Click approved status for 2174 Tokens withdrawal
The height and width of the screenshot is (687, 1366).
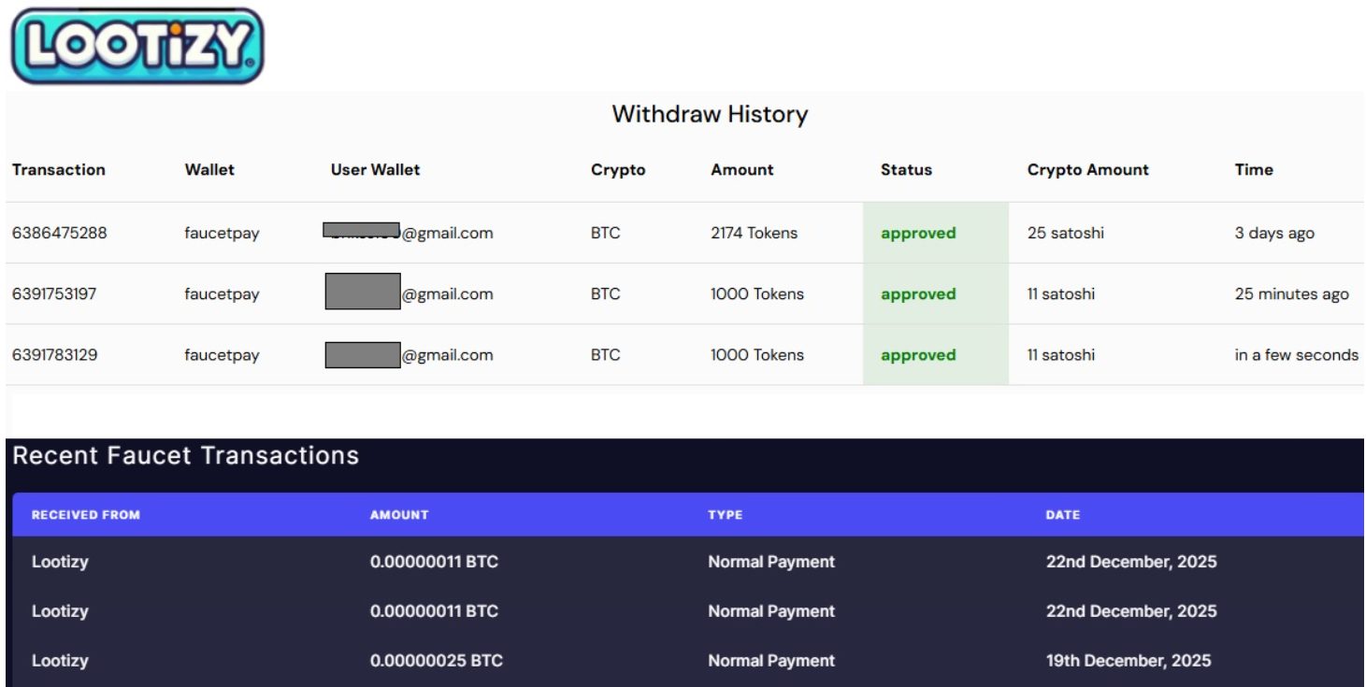coord(918,234)
